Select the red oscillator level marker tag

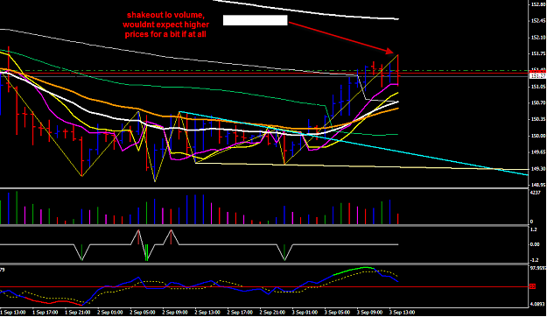(533, 286)
